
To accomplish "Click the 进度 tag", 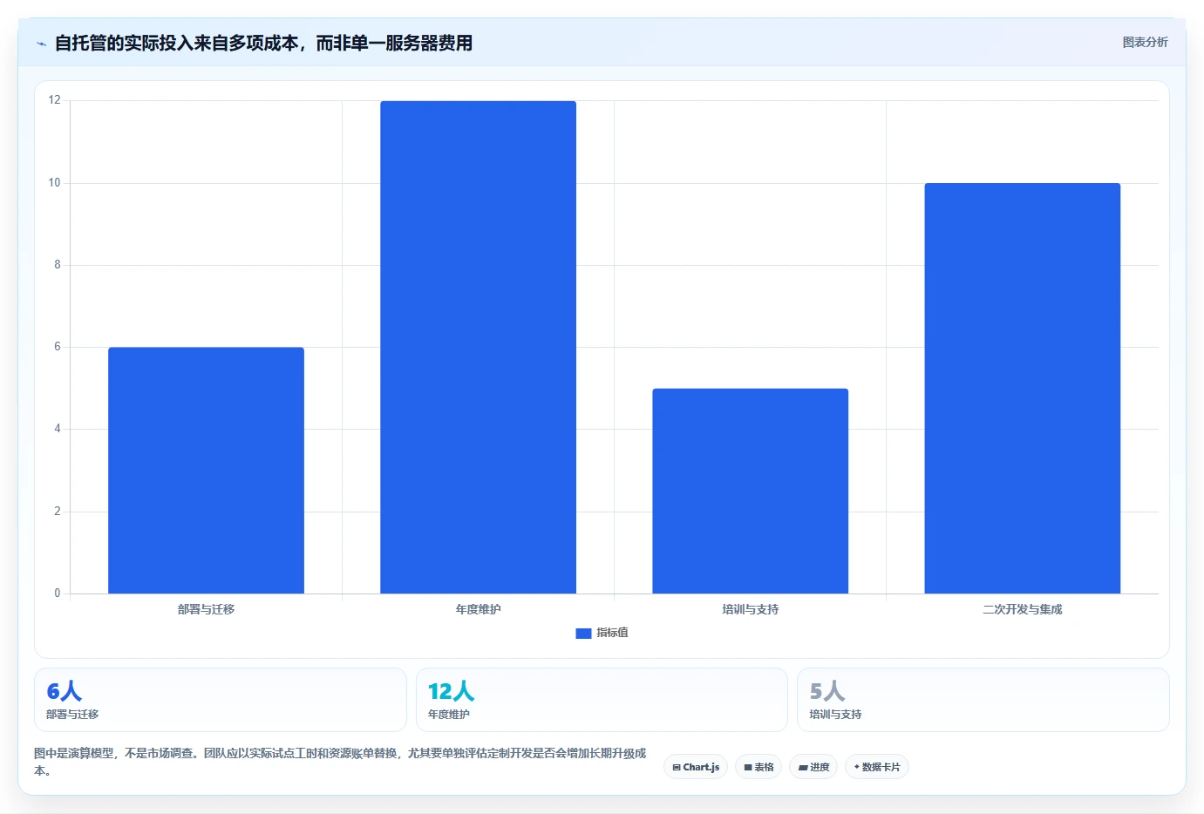I will tap(813, 767).
